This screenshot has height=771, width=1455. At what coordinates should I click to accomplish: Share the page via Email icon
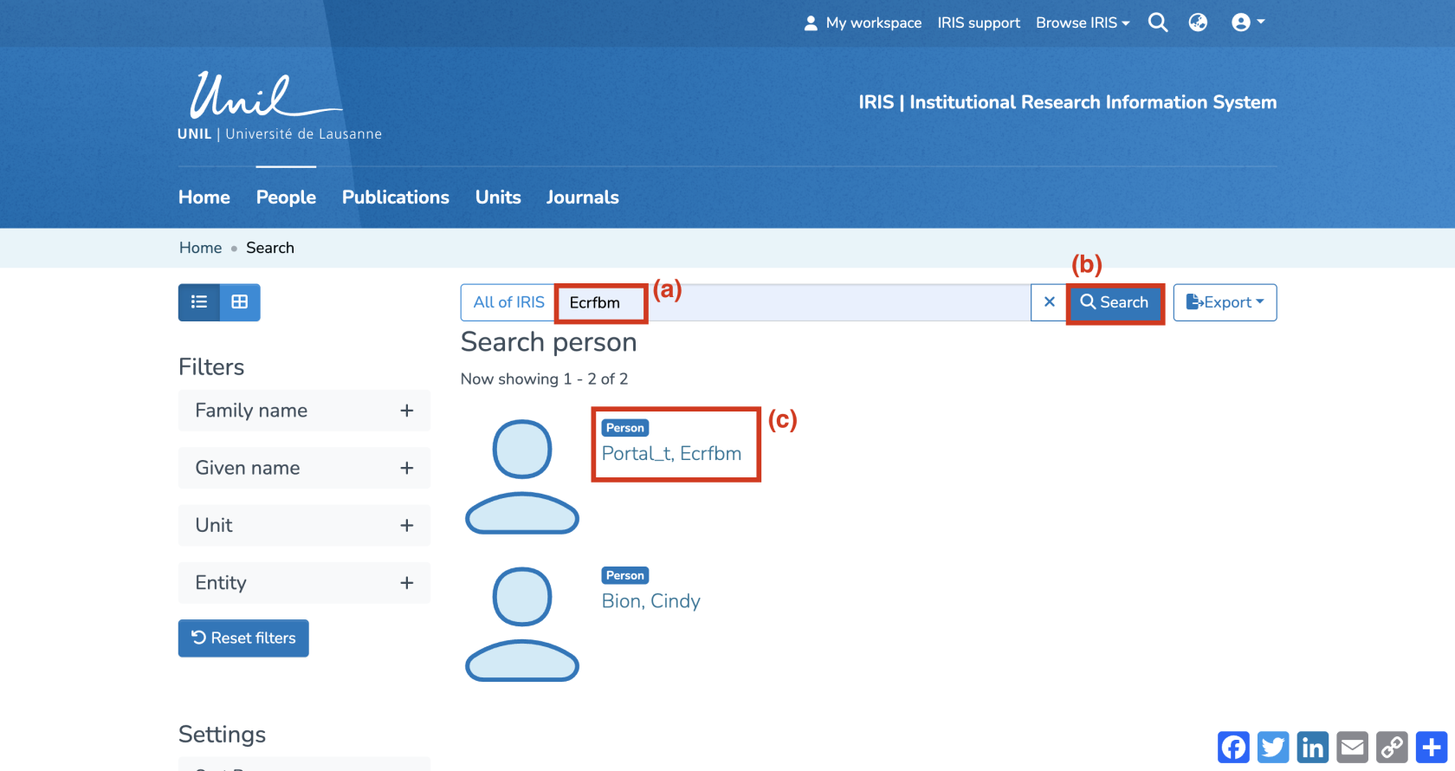tap(1353, 747)
